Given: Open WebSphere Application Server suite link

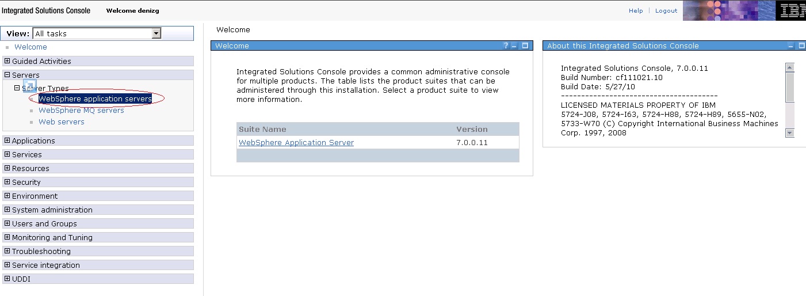Looking at the screenshot, I should (296, 143).
